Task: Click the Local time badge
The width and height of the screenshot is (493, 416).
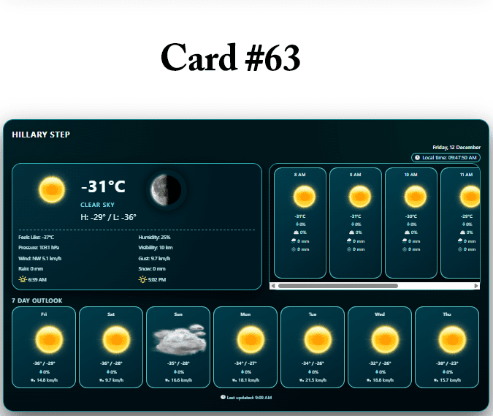Action: click(x=446, y=157)
